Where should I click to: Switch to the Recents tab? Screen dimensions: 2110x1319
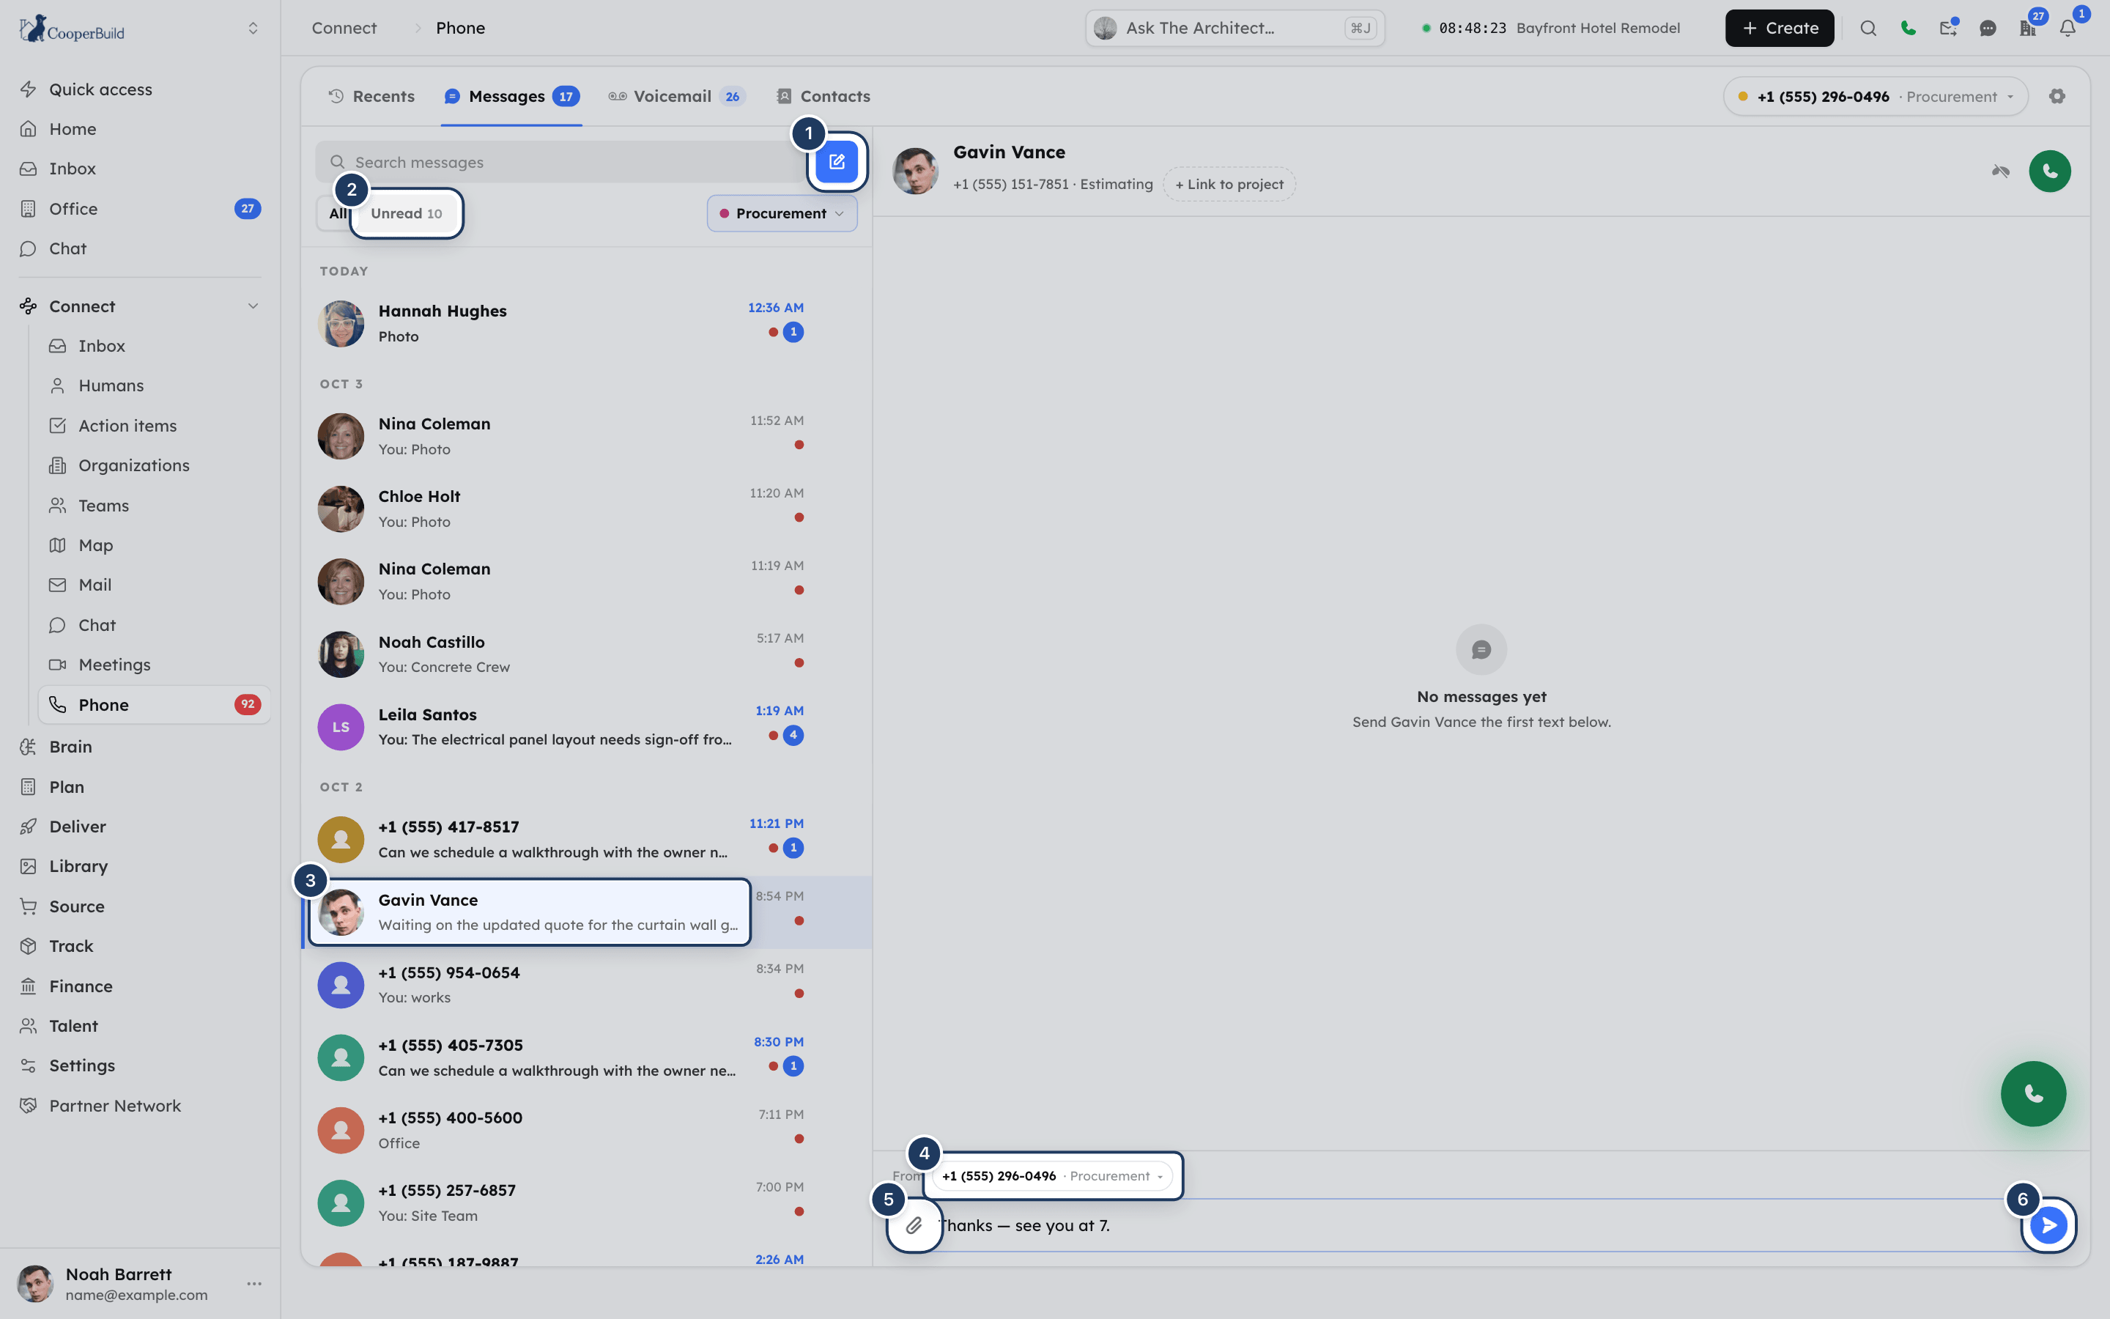tap(371, 96)
